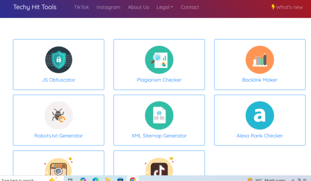Click the Backlink Maker chart icon
Viewport: 311px width, 181px height.
click(260, 60)
